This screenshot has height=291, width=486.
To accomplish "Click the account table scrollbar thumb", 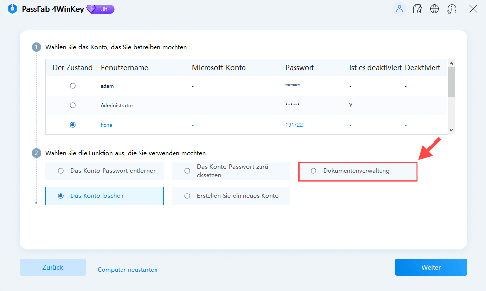I will click(x=451, y=81).
